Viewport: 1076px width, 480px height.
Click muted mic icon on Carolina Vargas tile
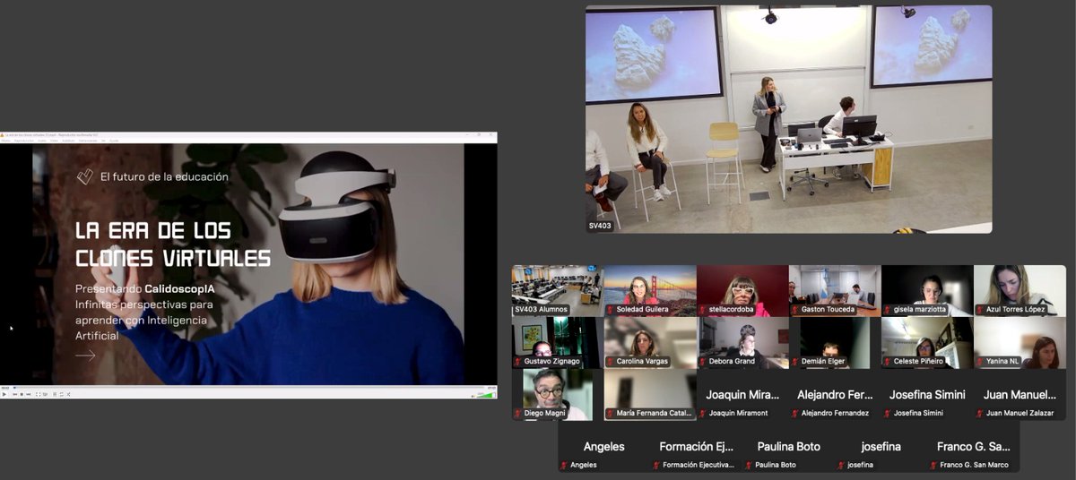[x=611, y=362]
